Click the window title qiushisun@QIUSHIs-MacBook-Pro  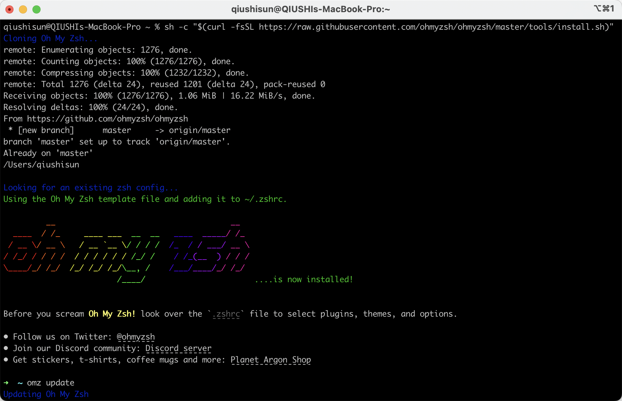(x=310, y=9)
